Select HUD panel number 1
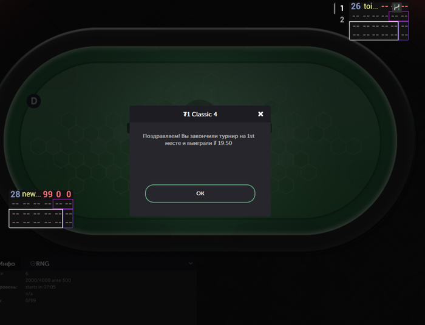The image size is (425, 325). 342,8
